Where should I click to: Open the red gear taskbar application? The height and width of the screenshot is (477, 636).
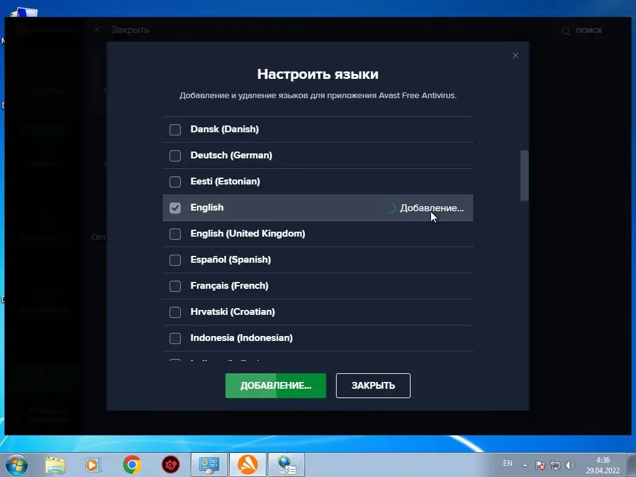(170, 465)
